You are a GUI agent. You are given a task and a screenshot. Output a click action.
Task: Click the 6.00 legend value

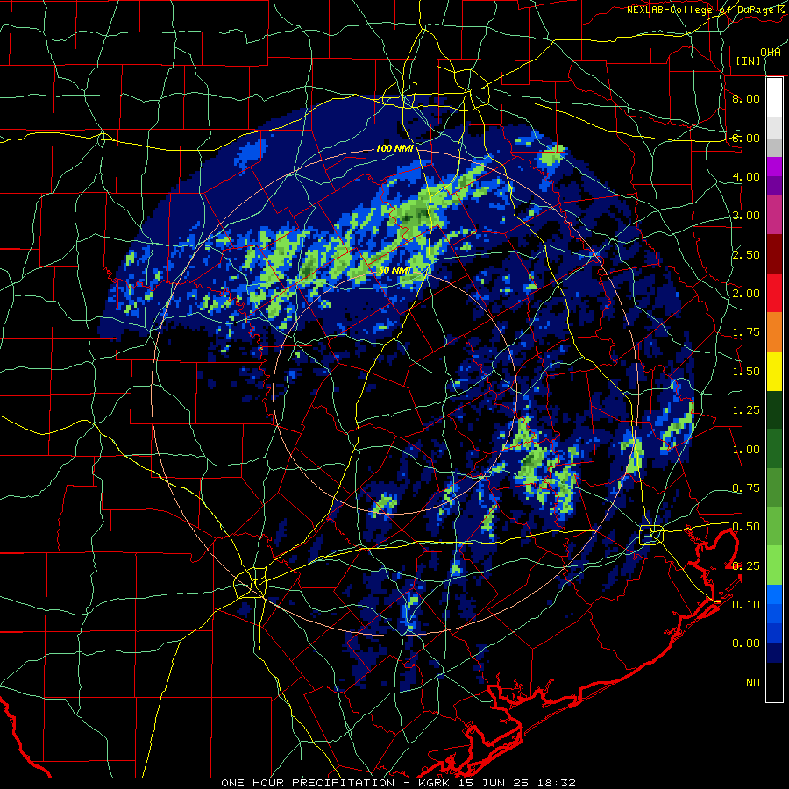point(746,138)
